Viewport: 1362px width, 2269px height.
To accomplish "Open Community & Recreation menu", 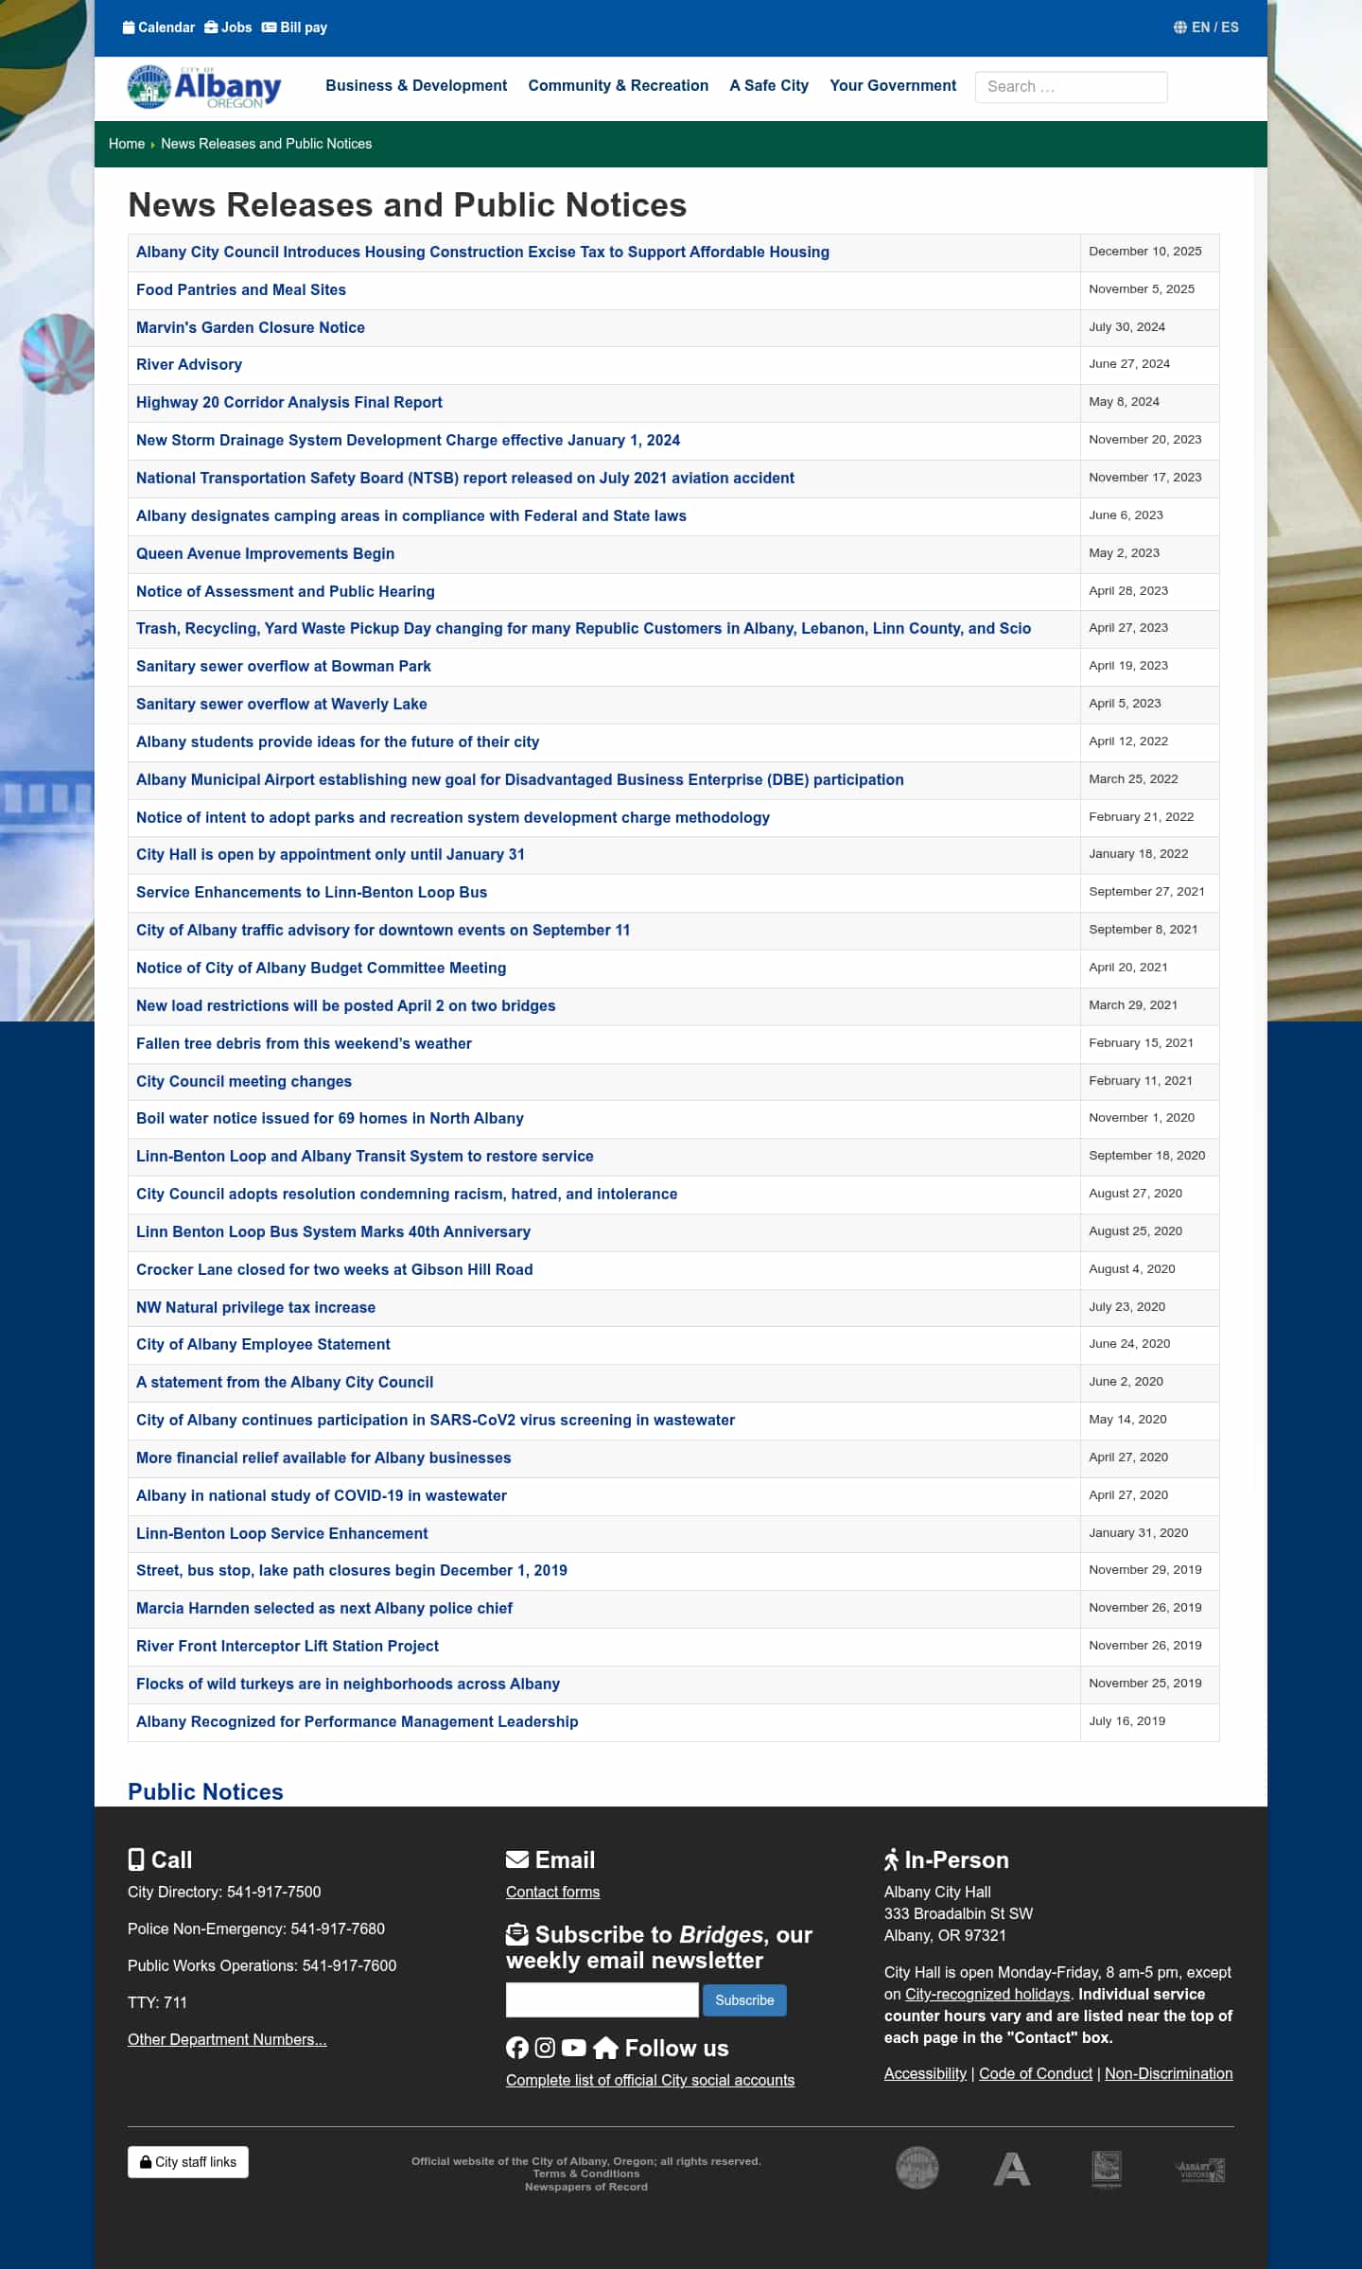I will click(x=618, y=86).
